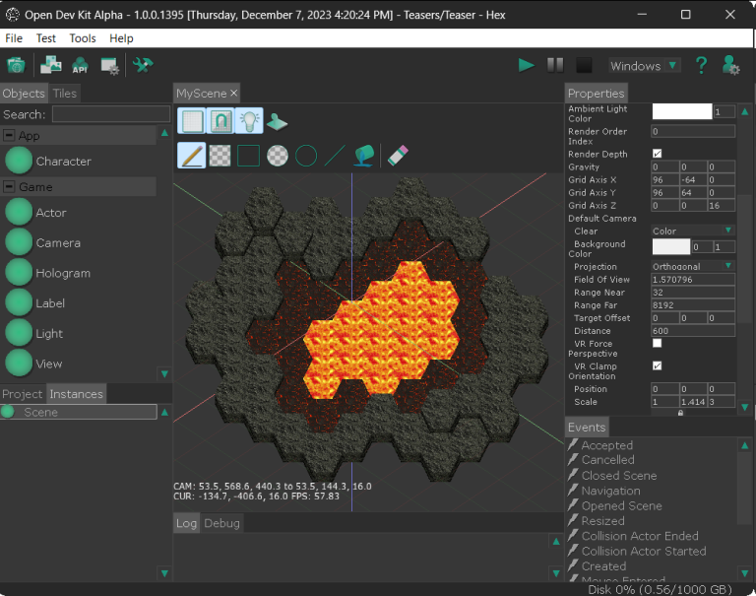Open the Tools menu
Image resolution: width=756 pixels, height=596 pixels.
[83, 37]
